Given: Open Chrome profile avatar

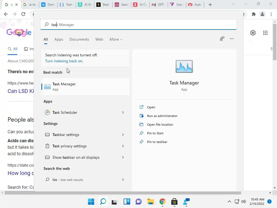Looking at the screenshot, I should [x=262, y=14].
